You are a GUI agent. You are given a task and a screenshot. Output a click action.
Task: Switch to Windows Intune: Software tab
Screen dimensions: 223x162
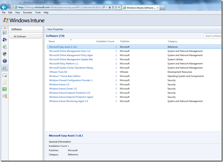[x=141, y=8]
